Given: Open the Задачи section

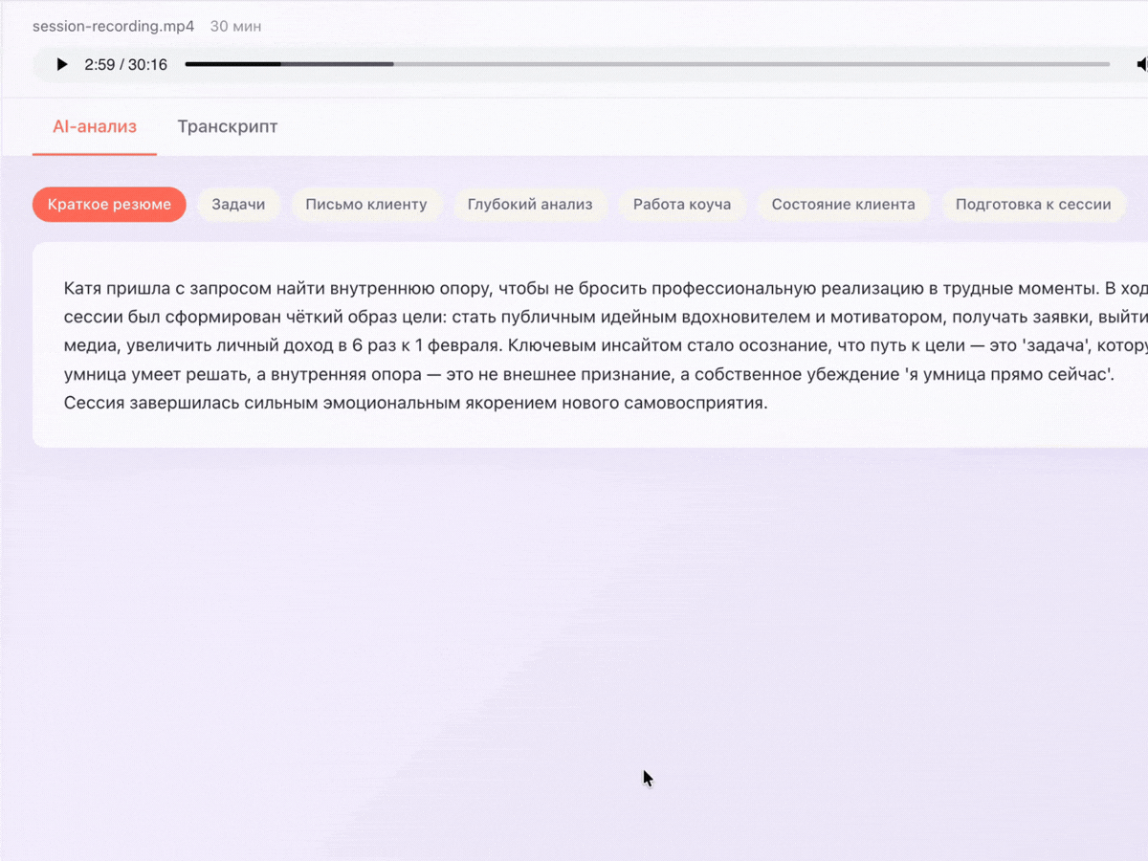Looking at the screenshot, I should tap(238, 204).
